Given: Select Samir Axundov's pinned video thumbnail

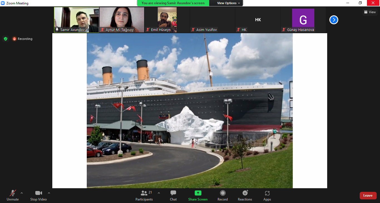Looking at the screenshot, I should [x=77, y=20].
